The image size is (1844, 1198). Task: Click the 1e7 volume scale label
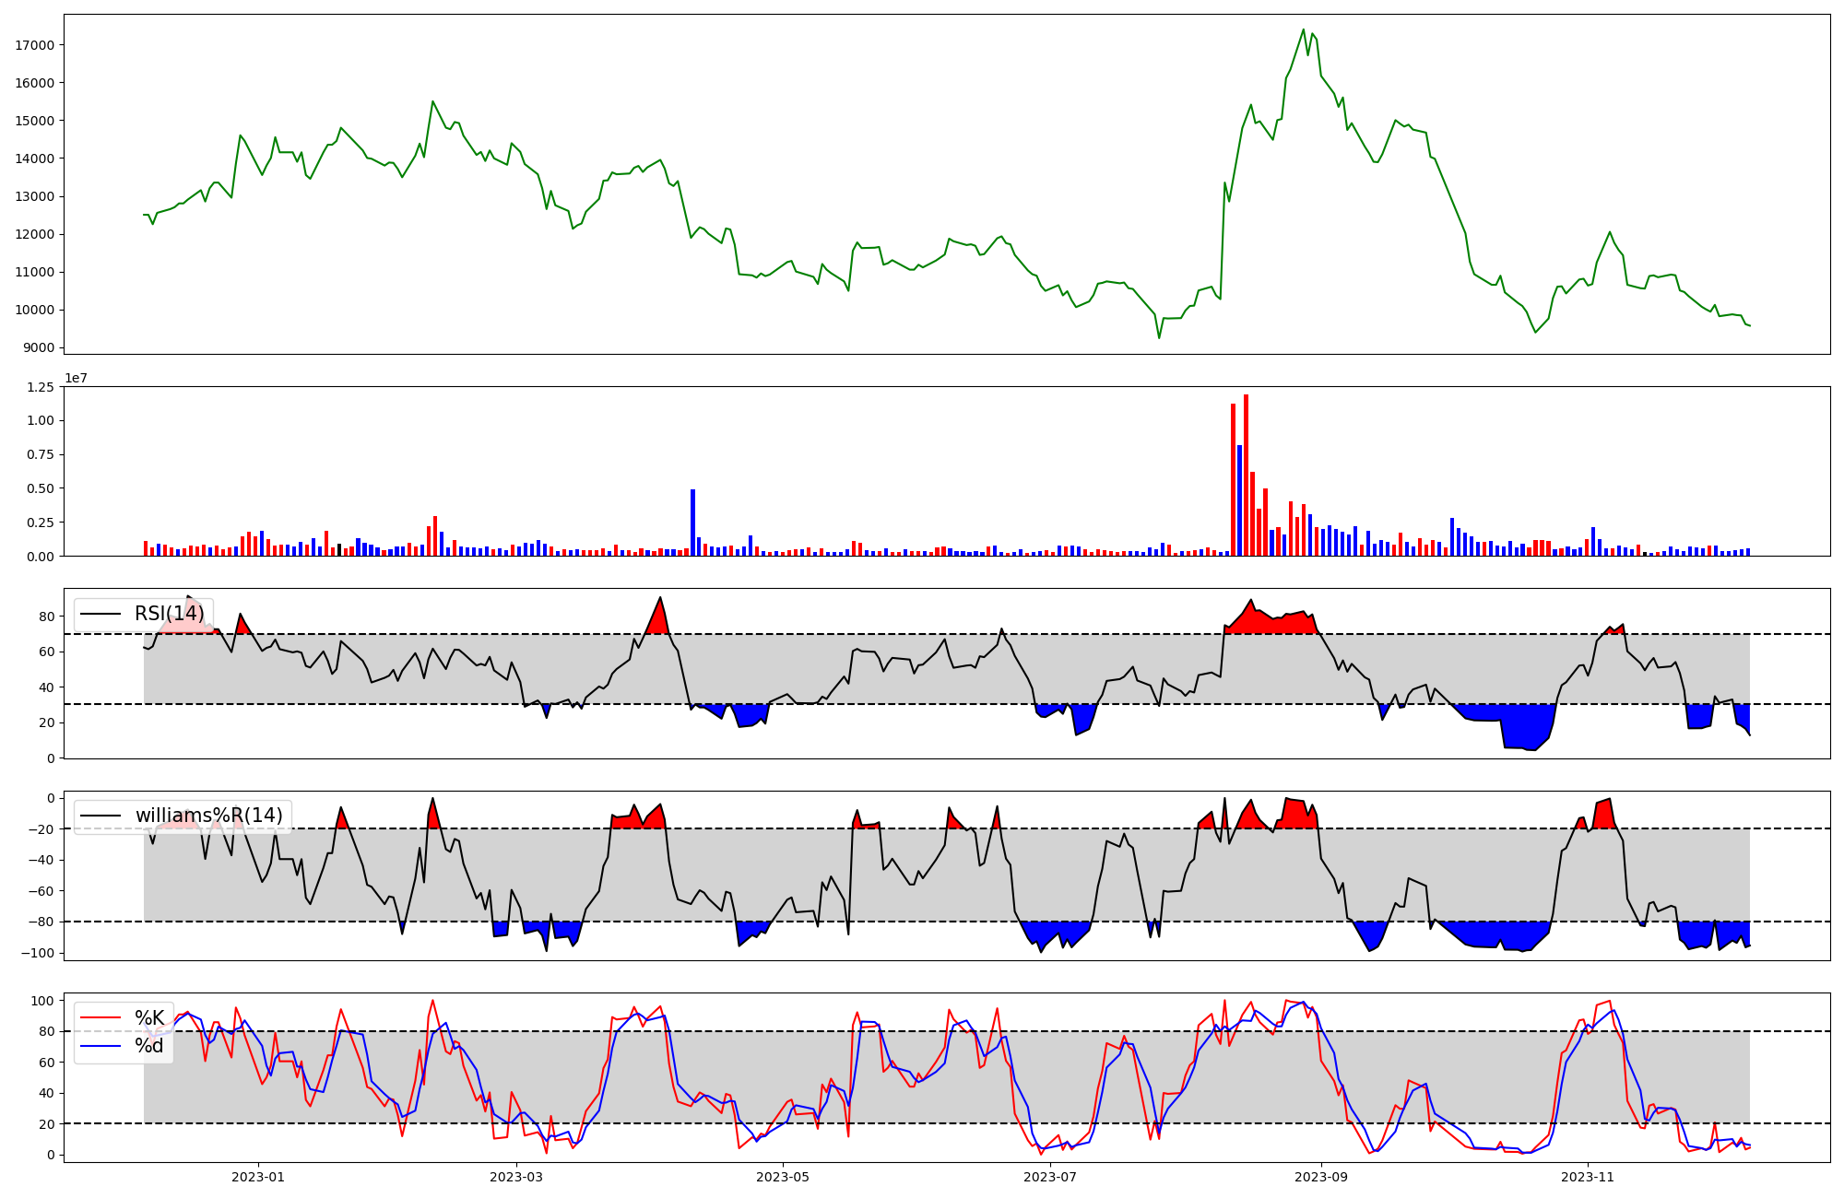tap(76, 379)
